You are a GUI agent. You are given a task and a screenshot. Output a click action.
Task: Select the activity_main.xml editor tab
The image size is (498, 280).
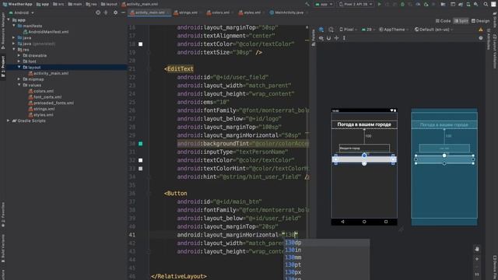(149, 12)
